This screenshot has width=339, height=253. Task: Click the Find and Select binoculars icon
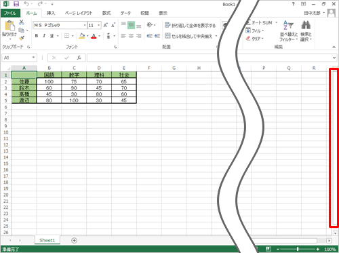[x=306, y=25]
